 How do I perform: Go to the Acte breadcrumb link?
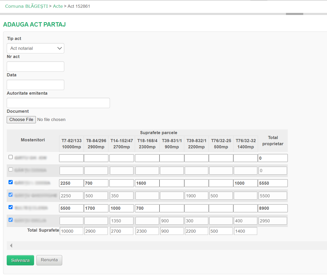[x=58, y=6]
